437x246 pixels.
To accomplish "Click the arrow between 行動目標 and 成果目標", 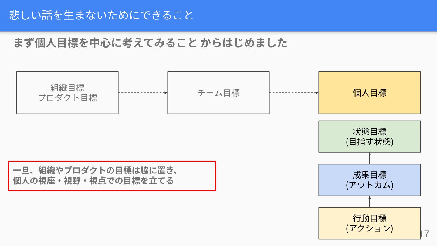I will (370, 202).
